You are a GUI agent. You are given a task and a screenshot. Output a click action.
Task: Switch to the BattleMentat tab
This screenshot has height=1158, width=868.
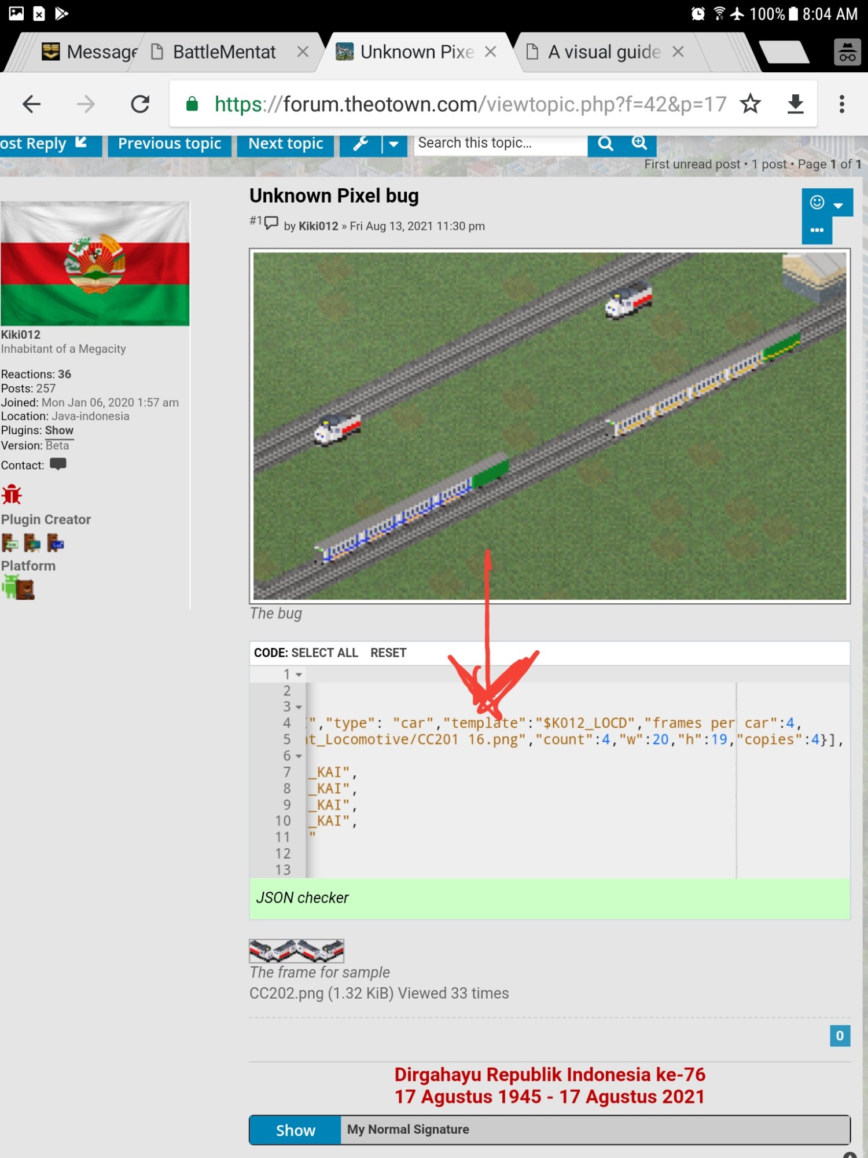pyautogui.click(x=225, y=52)
